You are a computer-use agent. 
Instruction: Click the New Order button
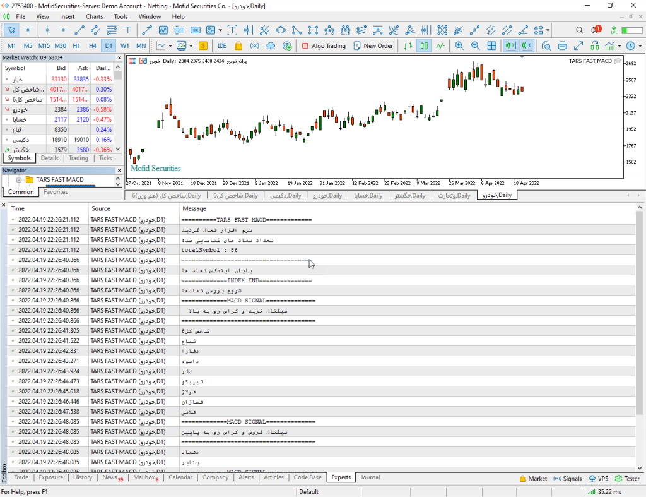click(x=373, y=45)
